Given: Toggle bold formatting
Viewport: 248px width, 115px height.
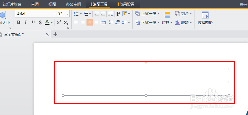Looking at the screenshot, I should 19,22.
